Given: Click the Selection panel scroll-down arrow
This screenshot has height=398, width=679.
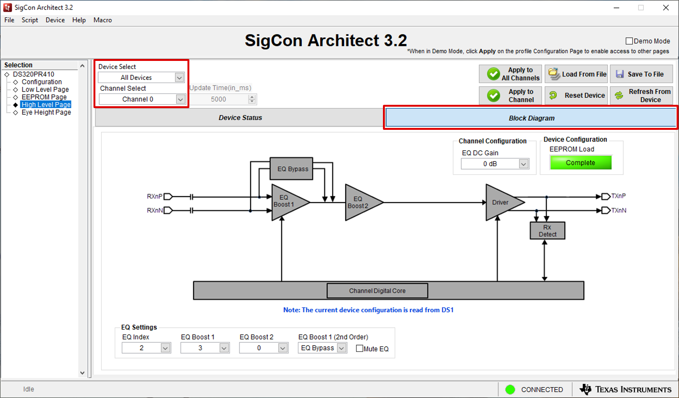Looking at the screenshot, I should 82,373.
